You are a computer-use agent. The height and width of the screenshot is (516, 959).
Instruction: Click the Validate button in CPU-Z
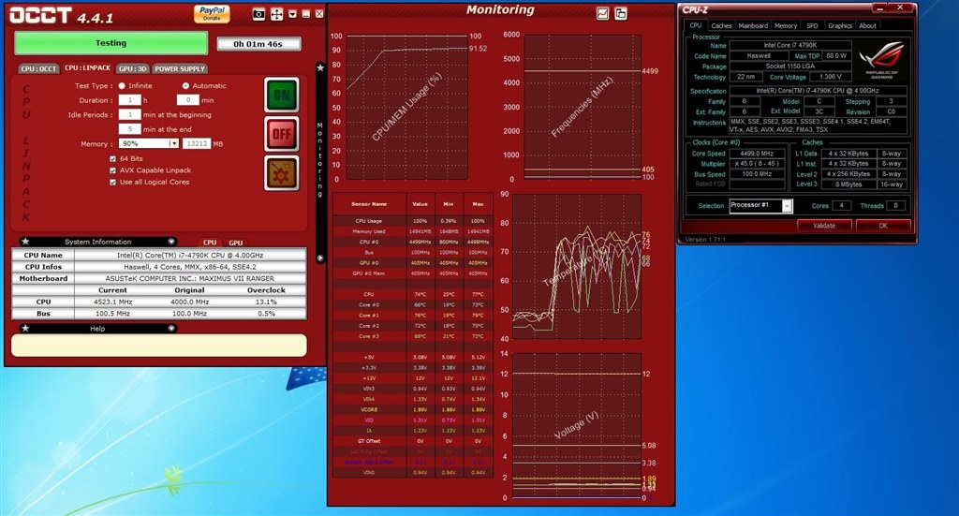click(x=824, y=226)
